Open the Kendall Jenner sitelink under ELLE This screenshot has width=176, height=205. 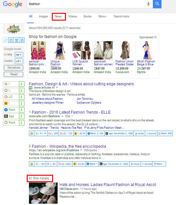coord(38,127)
